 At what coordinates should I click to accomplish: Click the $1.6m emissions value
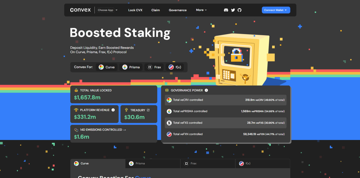tap(82, 137)
